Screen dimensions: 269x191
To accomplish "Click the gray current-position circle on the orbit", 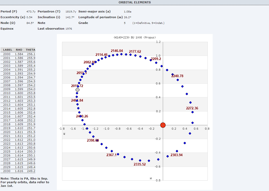I will tap(77, 90).
